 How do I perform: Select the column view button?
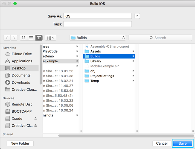pyautogui.click(x=39, y=38)
